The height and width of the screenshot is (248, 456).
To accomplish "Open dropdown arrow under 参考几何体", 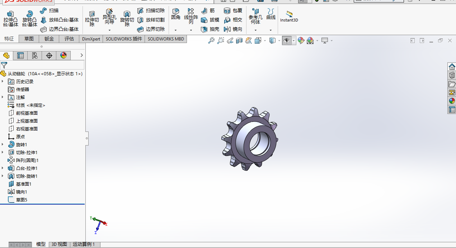I will click(255, 30).
